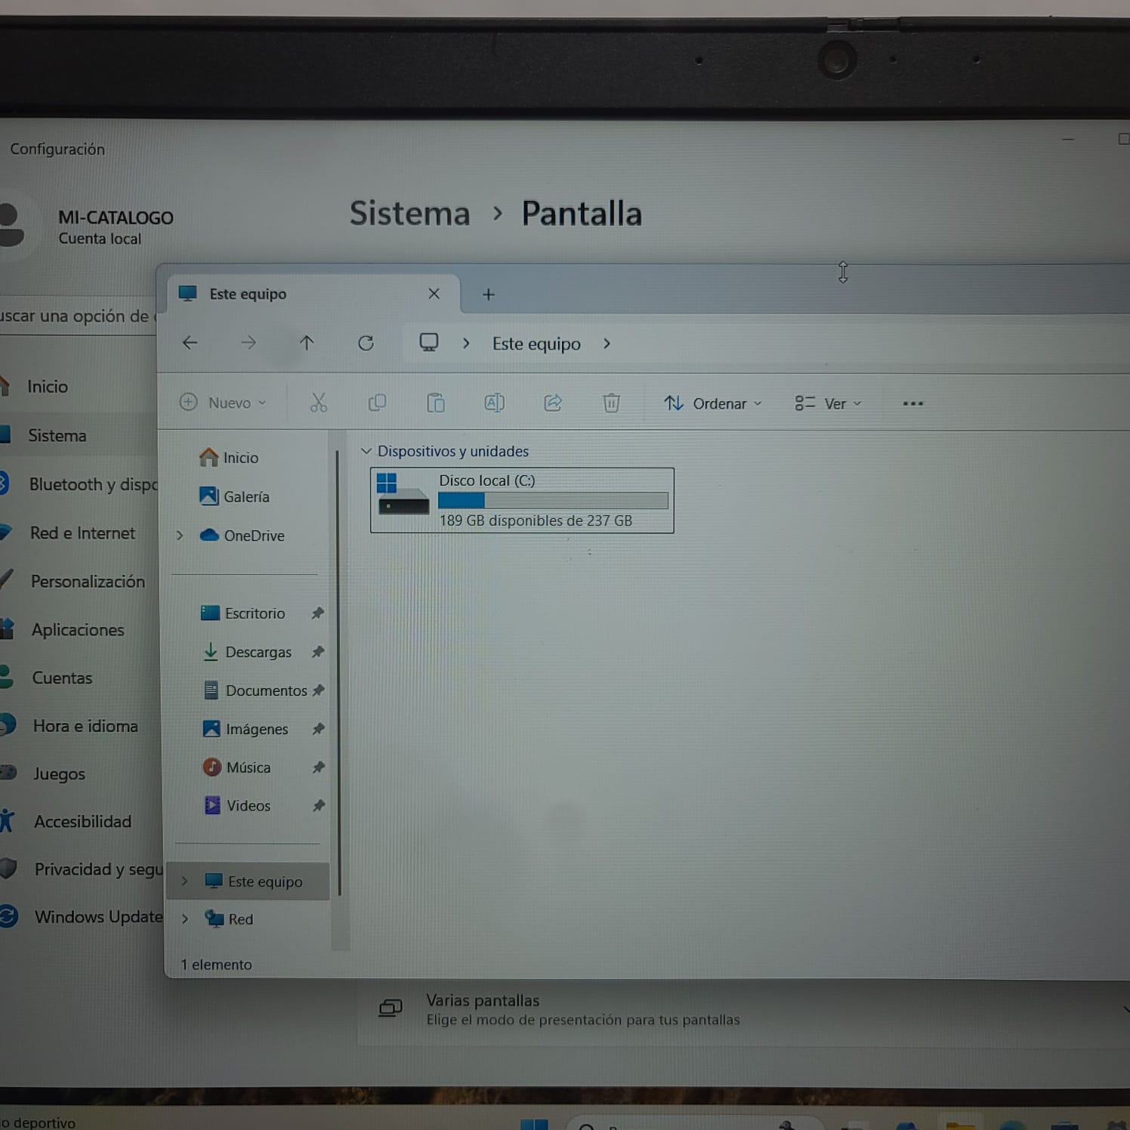Screen dimensions: 1130x1130
Task: Refresh the Este equipo view
Action: pyautogui.click(x=366, y=344)
